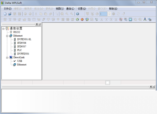Screen dimensions: 157x114
Task: Select Ethernet under DirectLink
Action: pos(22,65)
